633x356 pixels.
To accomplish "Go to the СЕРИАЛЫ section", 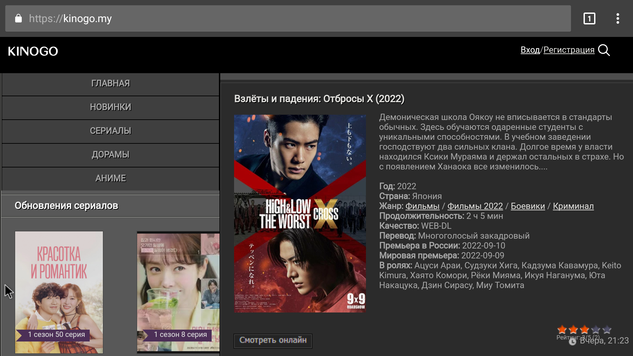I will click(110, 131).
